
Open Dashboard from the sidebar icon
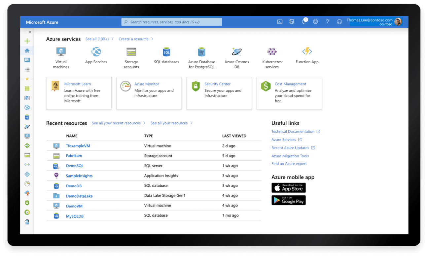[x=27, y=60]
